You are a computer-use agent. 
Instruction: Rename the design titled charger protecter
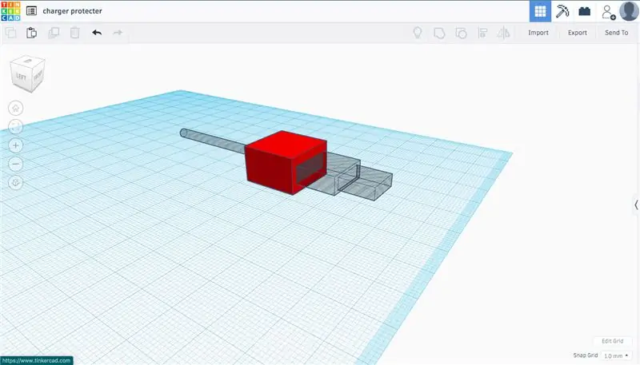[x=72, y=11]
